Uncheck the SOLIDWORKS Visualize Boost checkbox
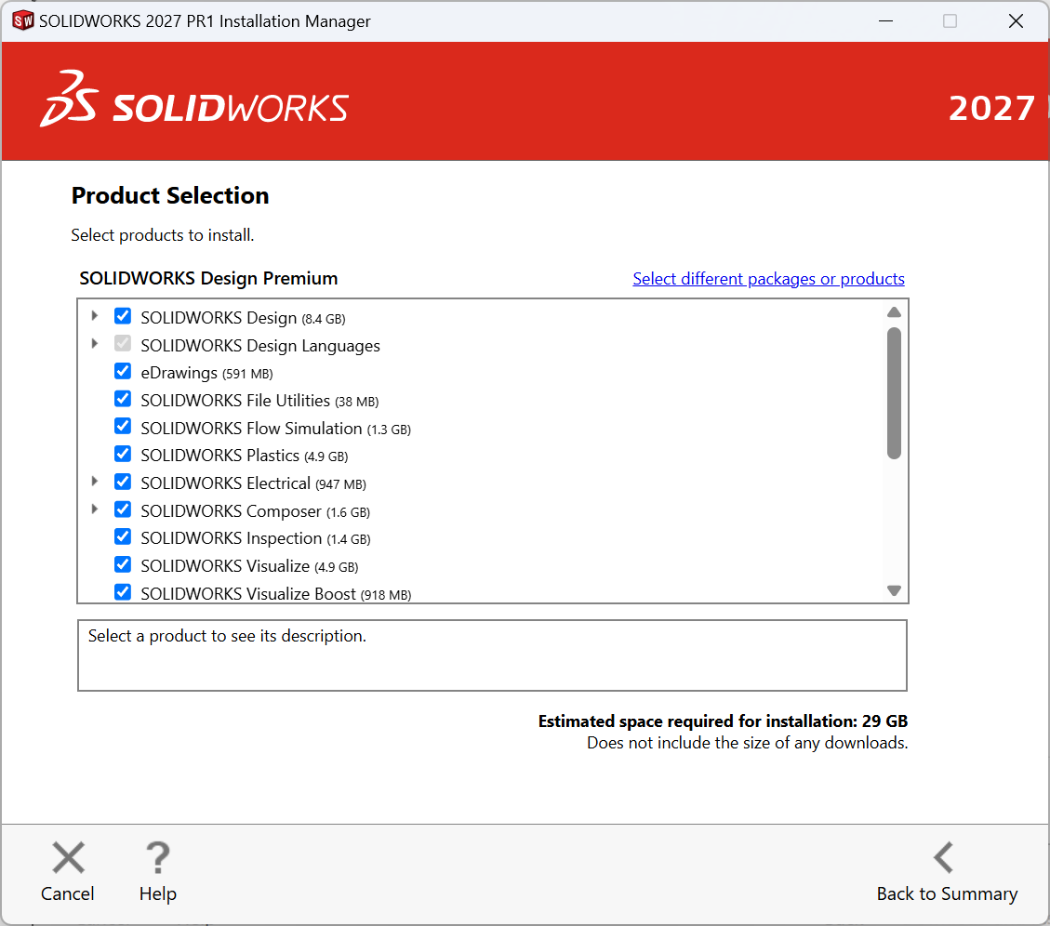The width and height of the screenshot is (1050, 926). (x=123, y=592)
